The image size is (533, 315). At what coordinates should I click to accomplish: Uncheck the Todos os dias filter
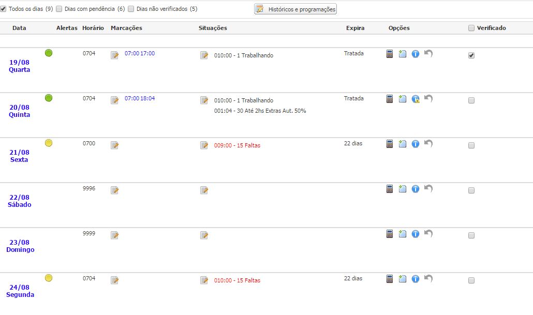click(4, 9)
